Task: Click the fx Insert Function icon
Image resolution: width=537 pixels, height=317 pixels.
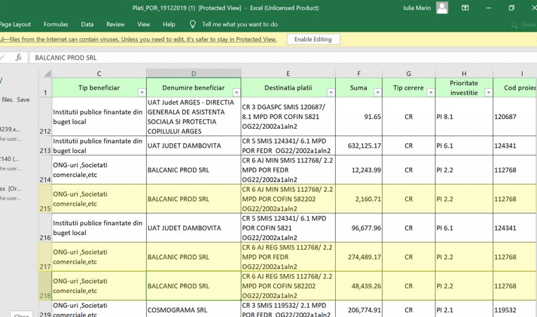Action: (x=18, y=58)
